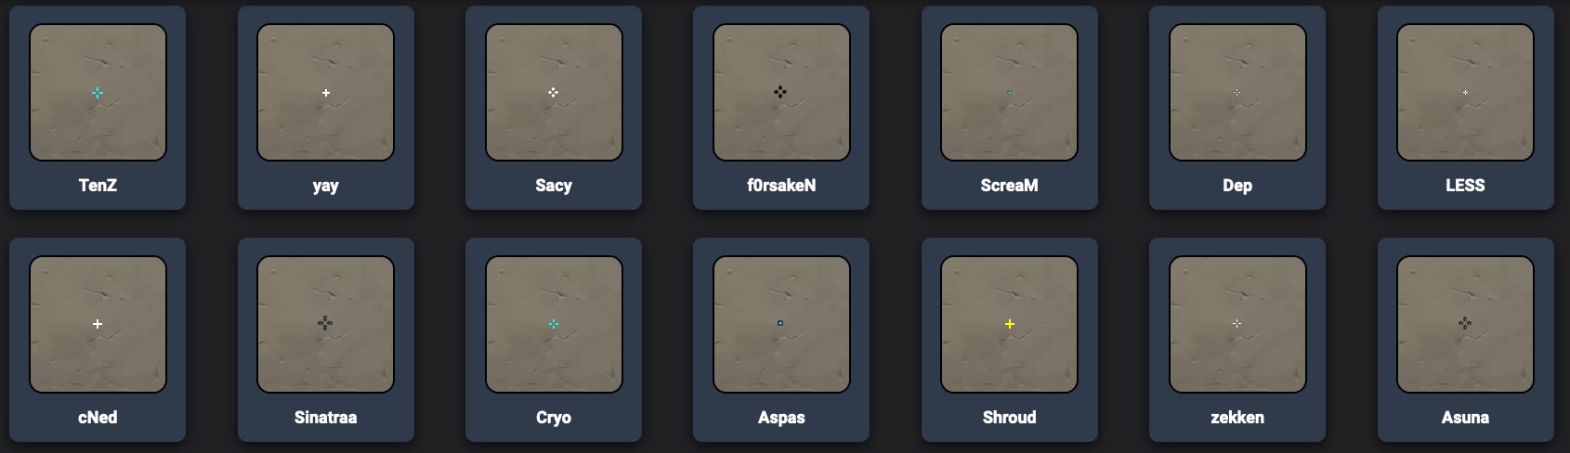This screenshot has width=1570, height=453.
Task: Click the TenZ name label
Action: pyautogui.click(x=98, y=185)
